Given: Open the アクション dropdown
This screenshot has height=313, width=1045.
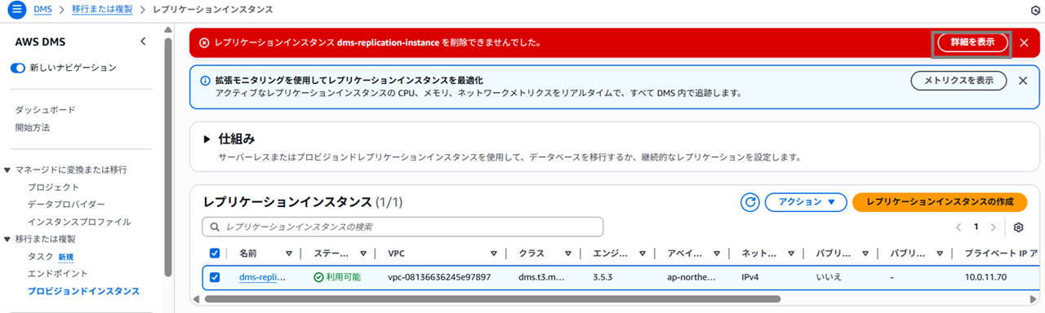Looking at the screenshot, I should [x=806, y=202].
